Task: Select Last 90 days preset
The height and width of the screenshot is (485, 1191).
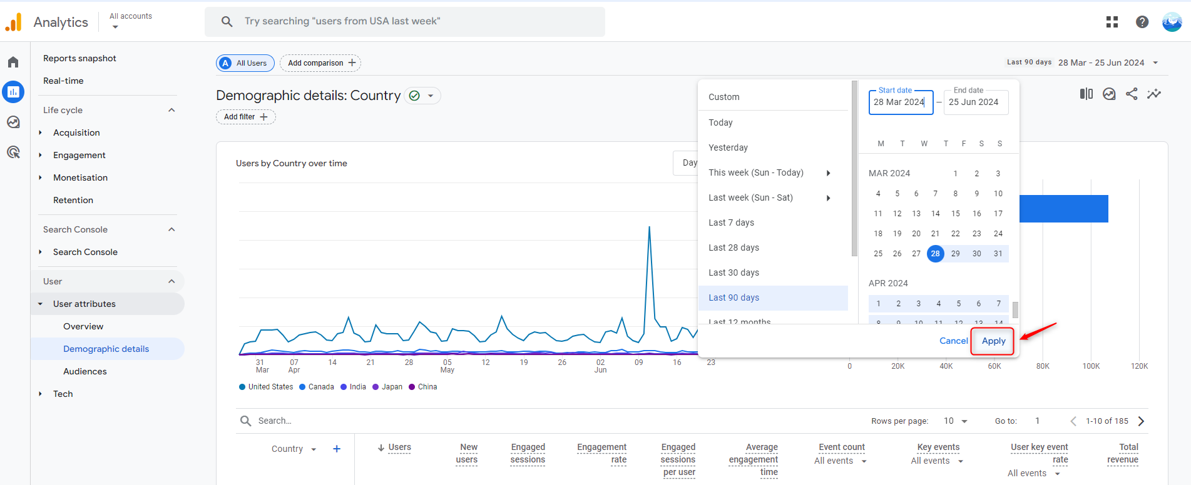Action: click(773, 297)
